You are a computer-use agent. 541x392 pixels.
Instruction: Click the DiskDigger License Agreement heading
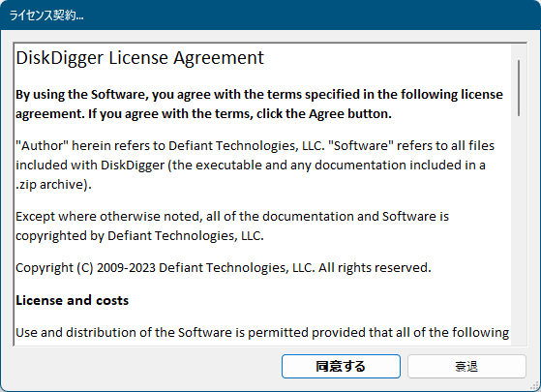[139, 58]
